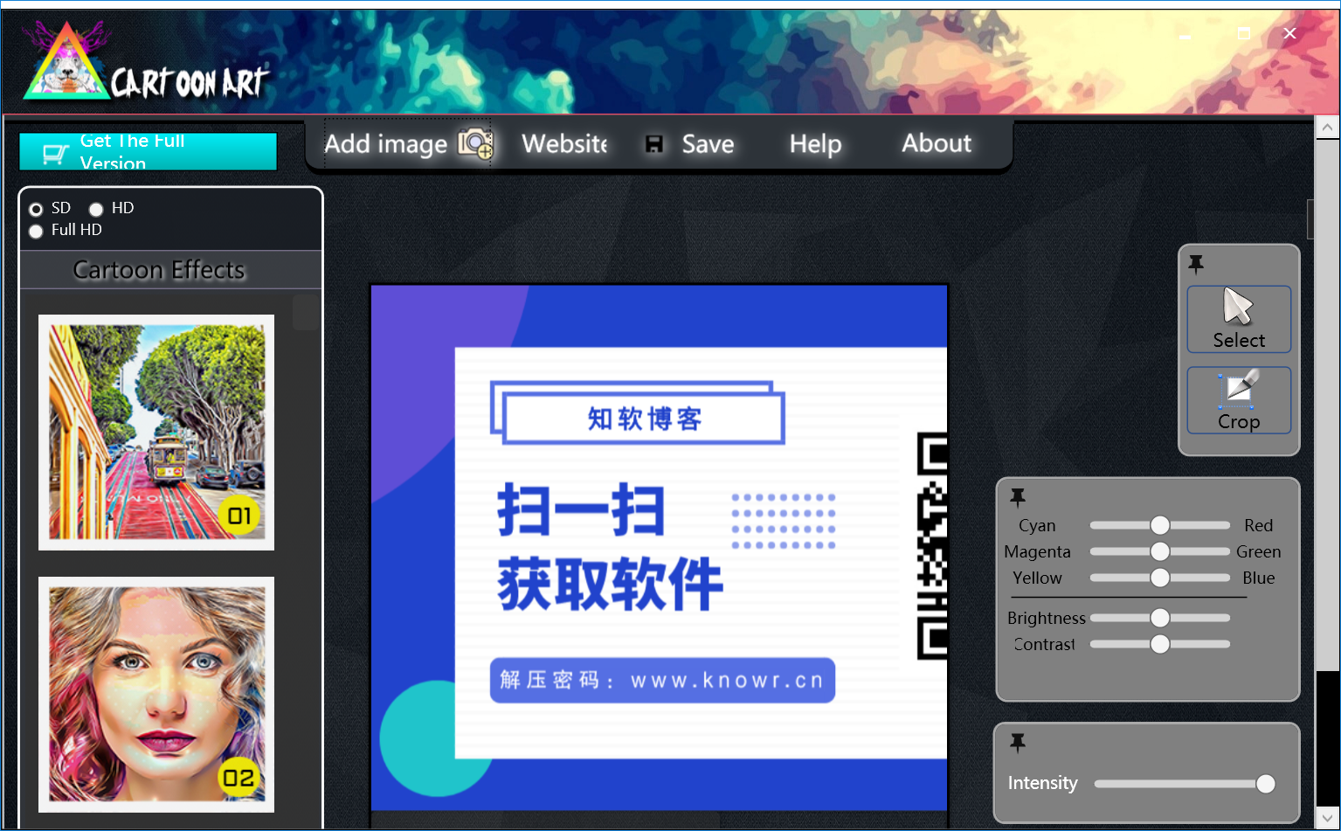
Task: Click the loaded image in canvas
Action: pos(660,548)
